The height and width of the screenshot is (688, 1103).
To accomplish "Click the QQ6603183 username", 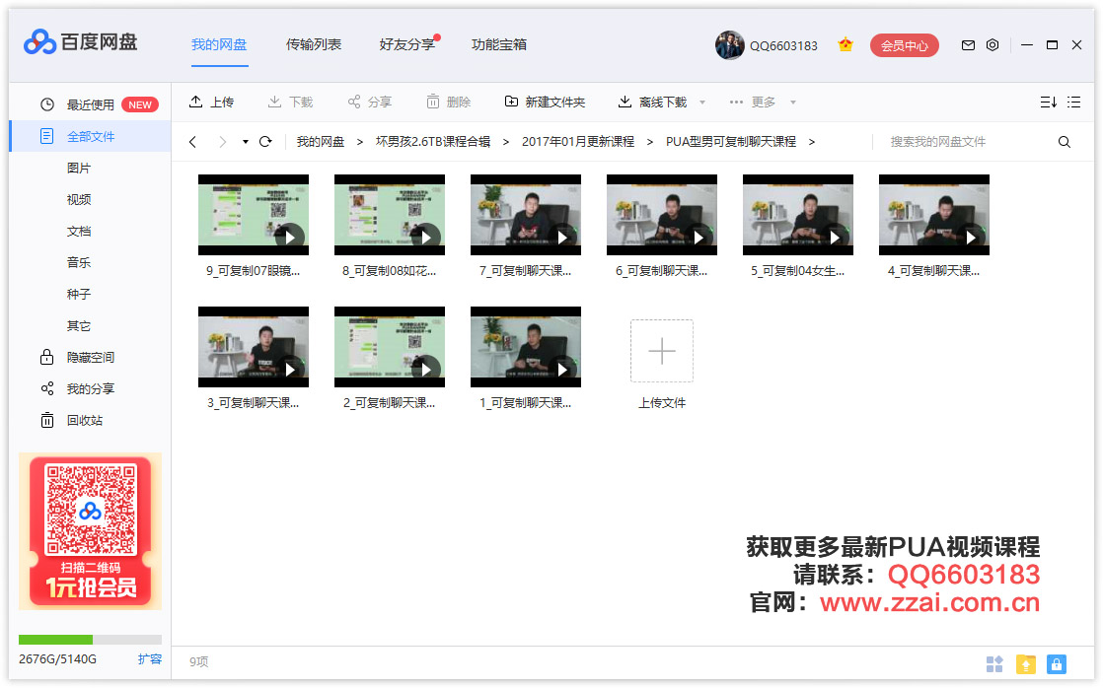I will [x=783, y=45].
